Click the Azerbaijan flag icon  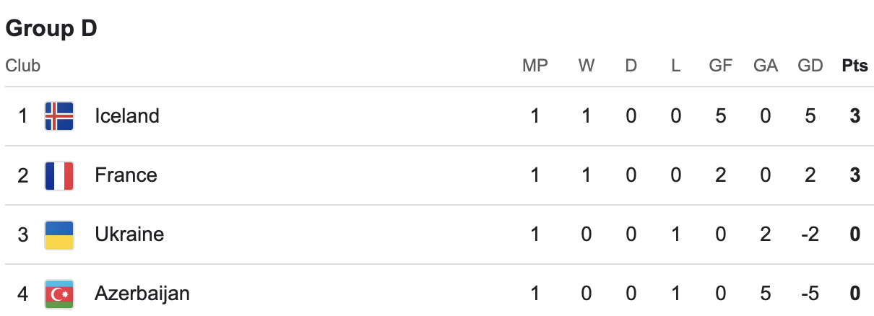[x=59, y=294]
